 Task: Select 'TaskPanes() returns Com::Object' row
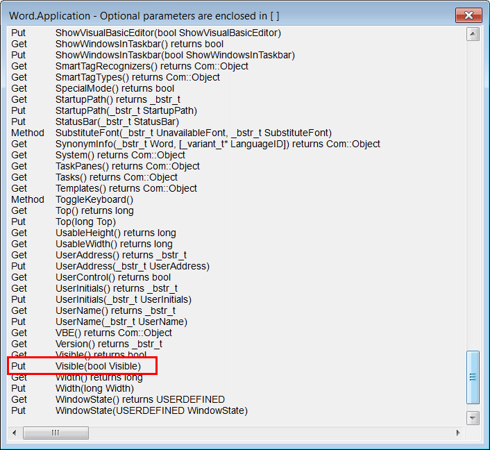click(105, 166)
